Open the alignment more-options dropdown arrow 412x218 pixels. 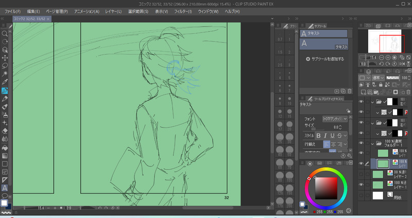click(345, 144)
